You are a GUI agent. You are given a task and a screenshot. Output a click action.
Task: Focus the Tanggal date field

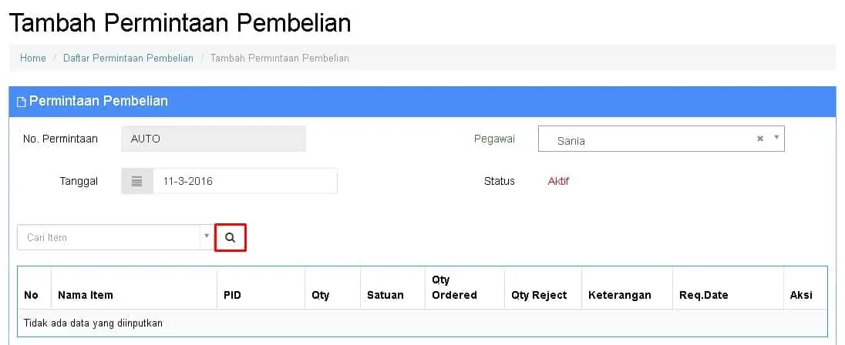click(245, 182)
